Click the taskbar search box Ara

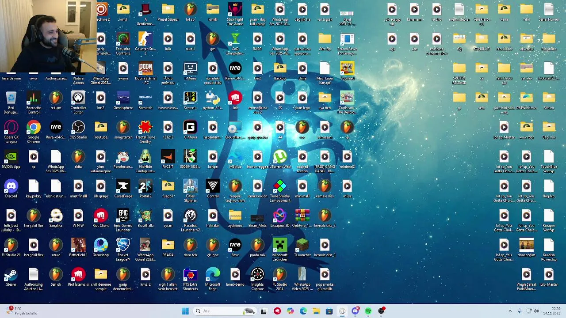point(225,311)
